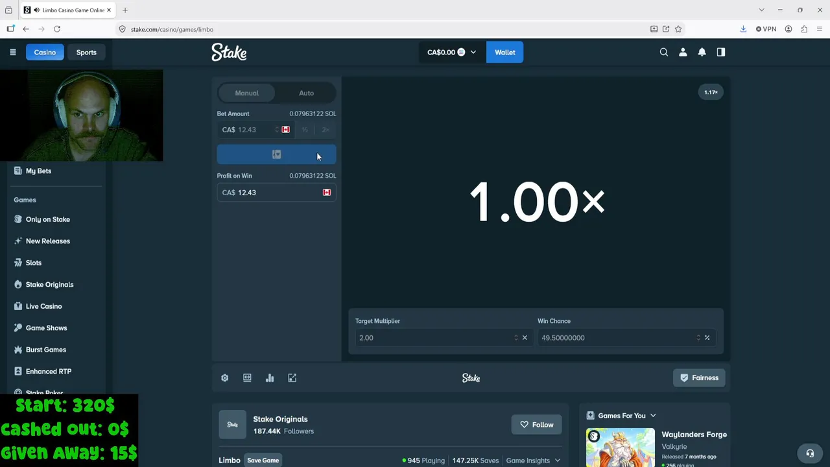Open the Fairness dialog
830x467 pixels.
(699, 377)
